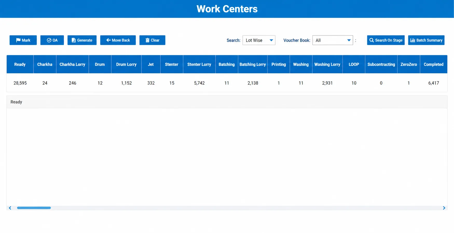Screen dimensions: 454x233
Task: Click the Ready count 28,595
Action: (20, 83)
